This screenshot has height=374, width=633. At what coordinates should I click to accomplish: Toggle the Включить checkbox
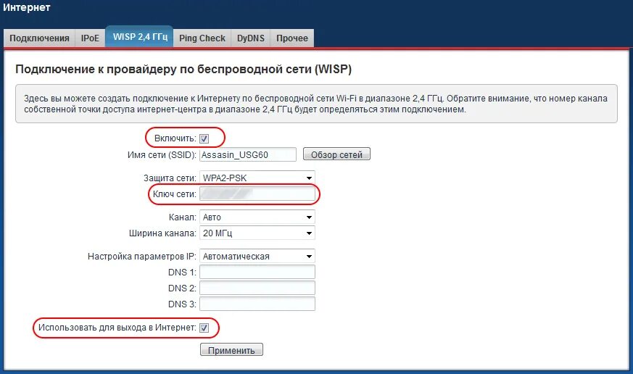pos(204,138)
